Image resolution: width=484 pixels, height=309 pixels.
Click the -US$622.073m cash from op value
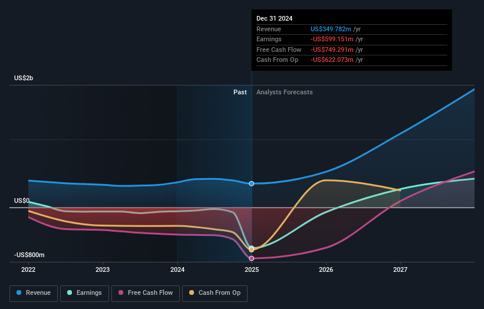tap(332, 60)
